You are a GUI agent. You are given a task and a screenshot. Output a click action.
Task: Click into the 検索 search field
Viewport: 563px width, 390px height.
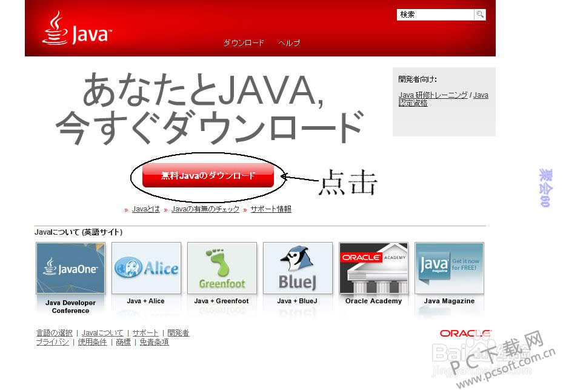(x=435, y=15)
